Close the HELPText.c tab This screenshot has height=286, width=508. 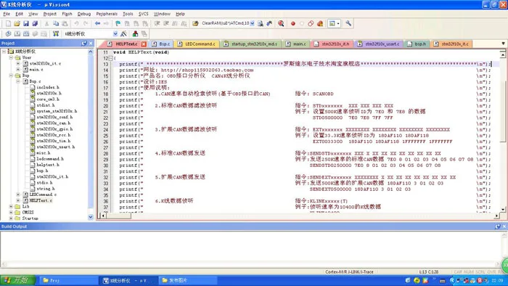[x=144, y=44]
